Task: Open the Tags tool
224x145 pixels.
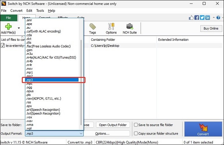Action: (93, 29)
